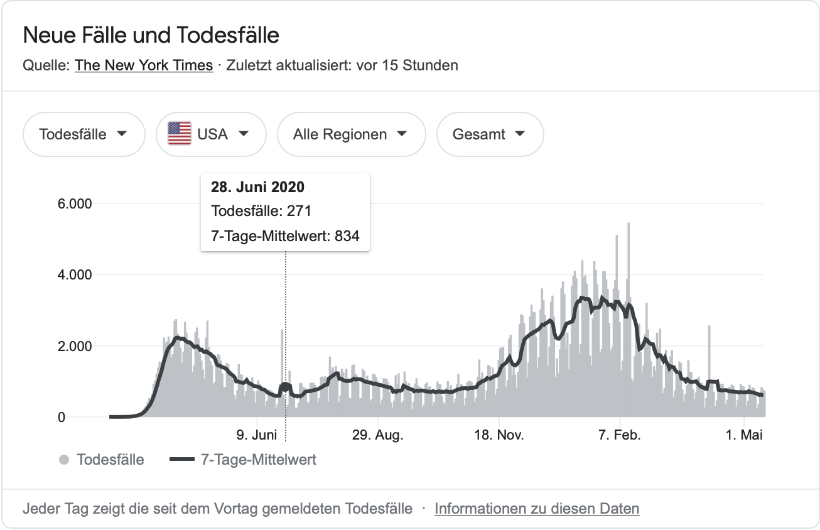Click the 7. Feb. axis label
The height and width of the screenshot is (530, 820).
pos(620,435)
